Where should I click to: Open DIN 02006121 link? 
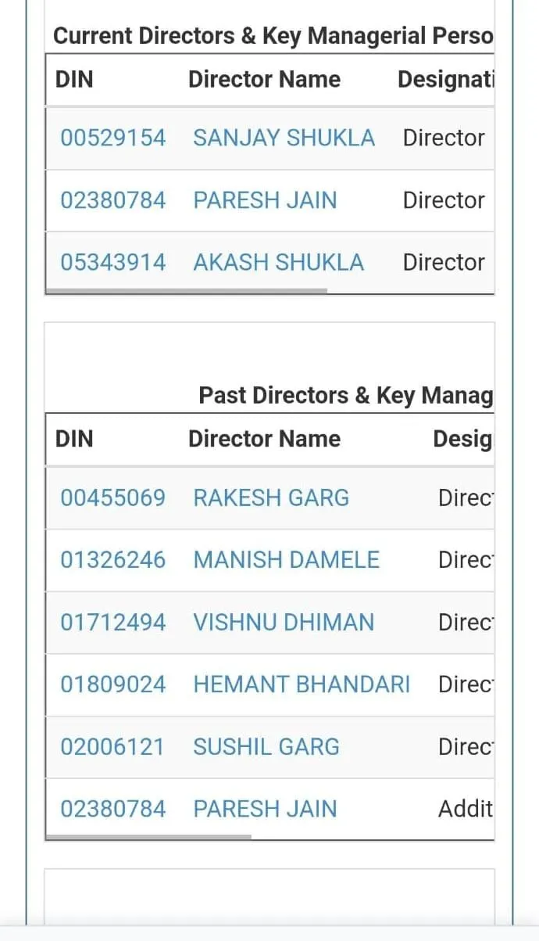point(112,747)
